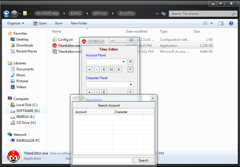Click the search account text field
This screenshot has height=167, width=240.
pos(102,160)
